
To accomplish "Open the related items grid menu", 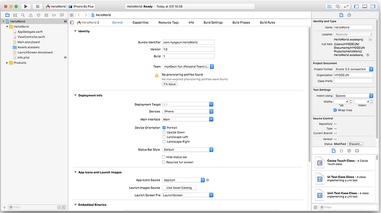I will 71,15.
